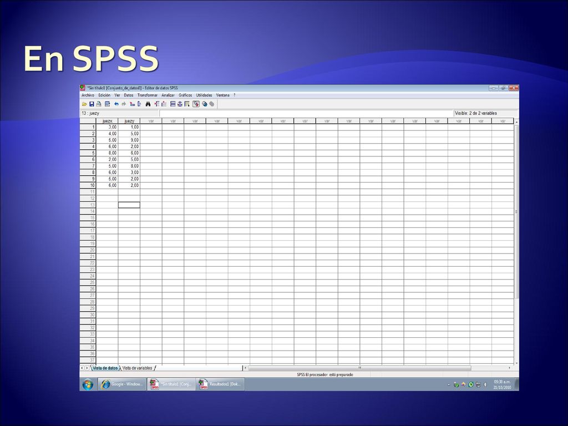Open the Transformar menu
The width and height of the screenshot is (568, 426).
[148, 95]
